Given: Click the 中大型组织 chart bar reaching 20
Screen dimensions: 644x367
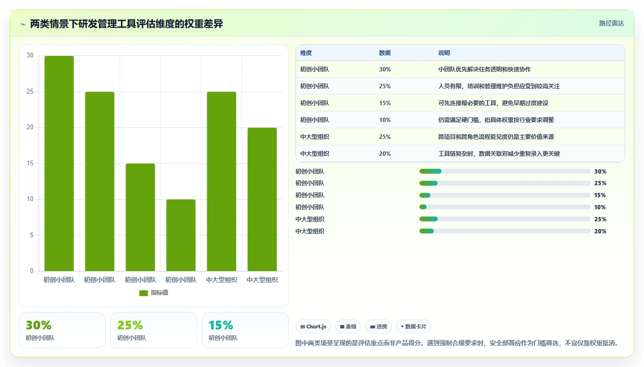Looking at the screenshot, I should 262,199.
